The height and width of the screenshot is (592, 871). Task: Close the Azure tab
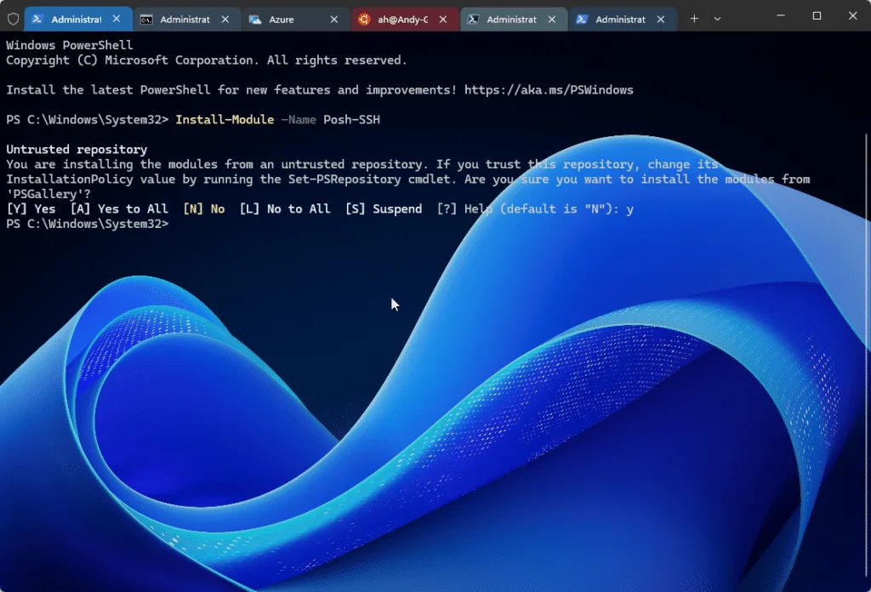333,18
